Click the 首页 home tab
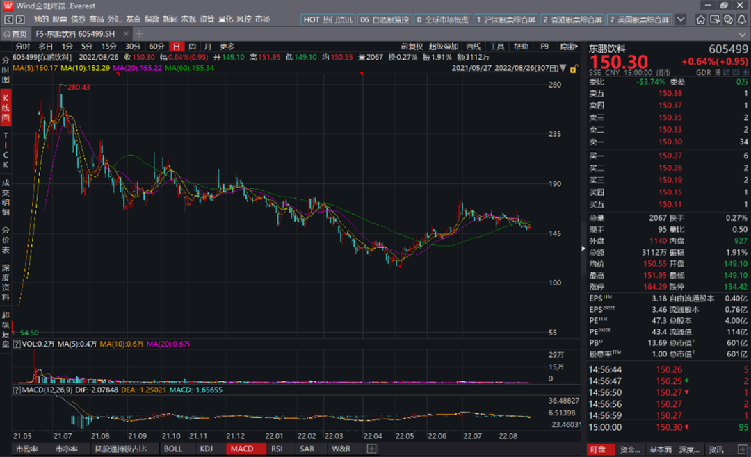The image size is (751, 457). [x=15, y=33]
